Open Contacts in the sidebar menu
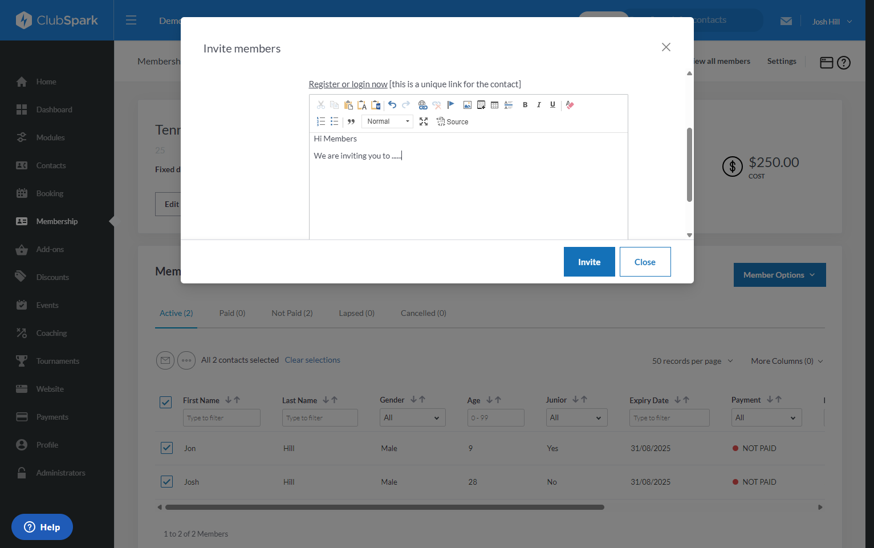Viewport: 874px width, 548px height. [x=51, y=165]
